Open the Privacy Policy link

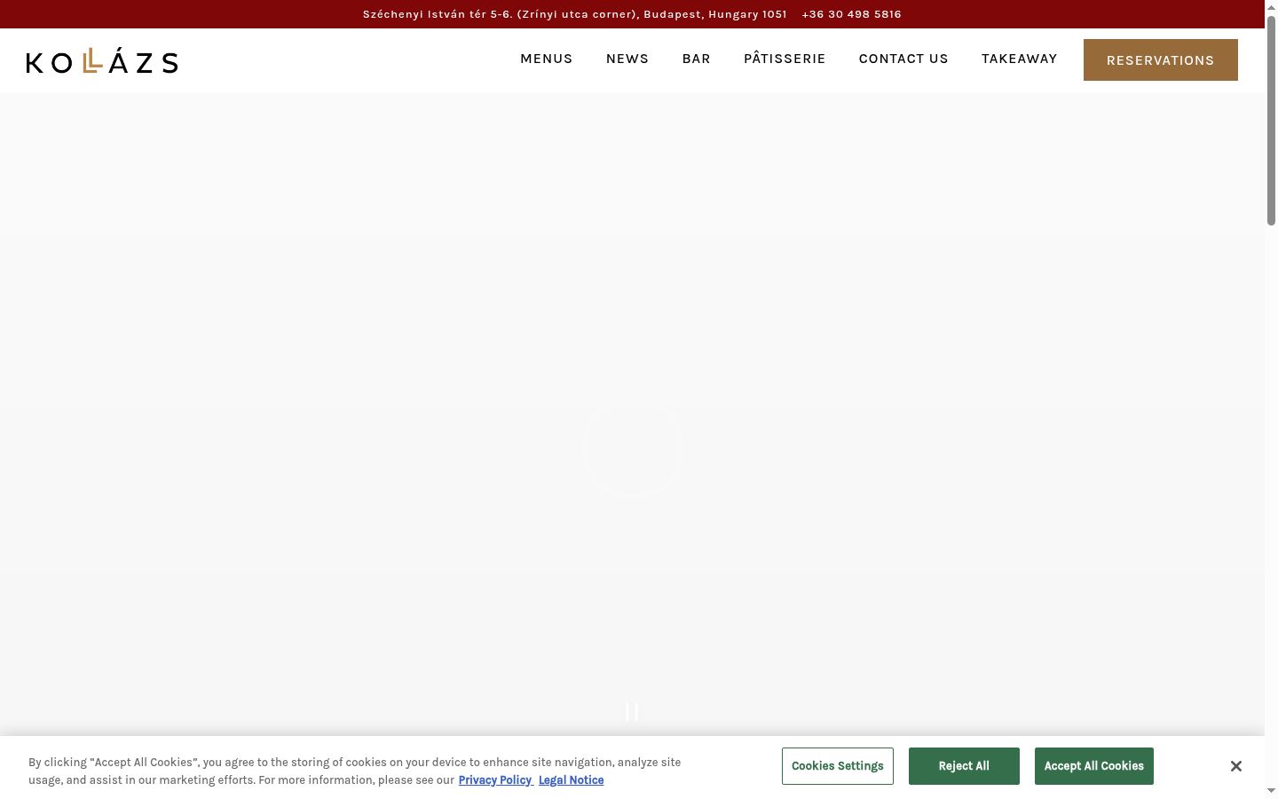click(x=495, y=780)
